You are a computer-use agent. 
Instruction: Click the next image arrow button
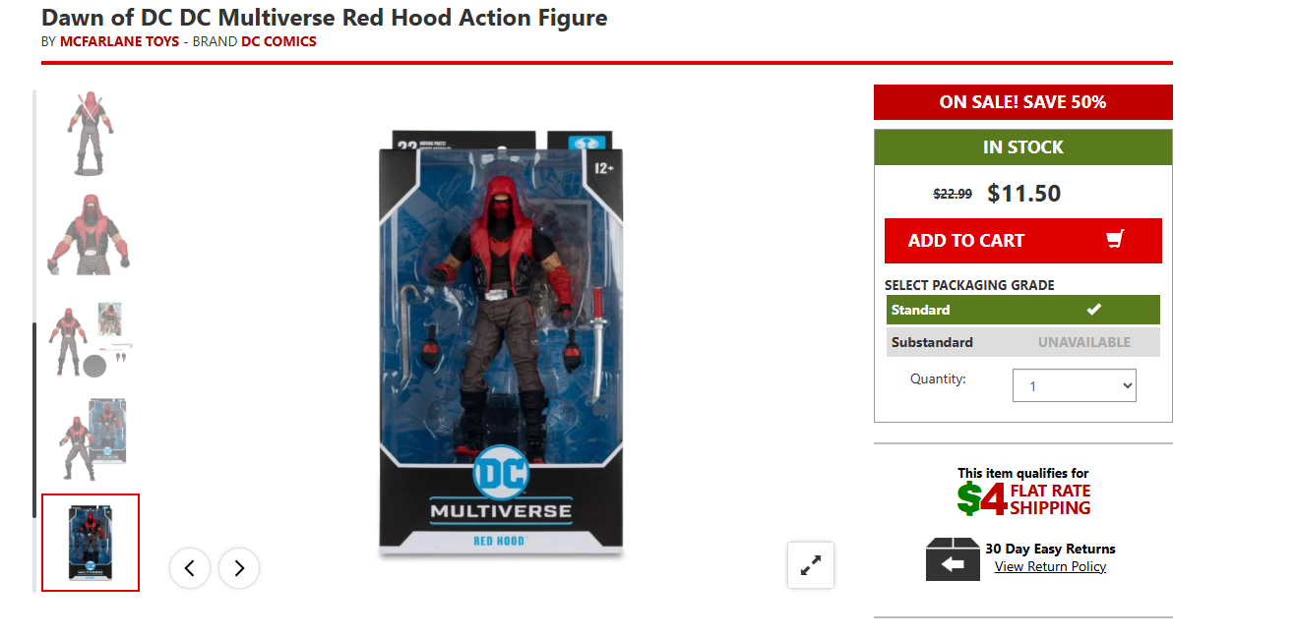[x=239, y=567]
